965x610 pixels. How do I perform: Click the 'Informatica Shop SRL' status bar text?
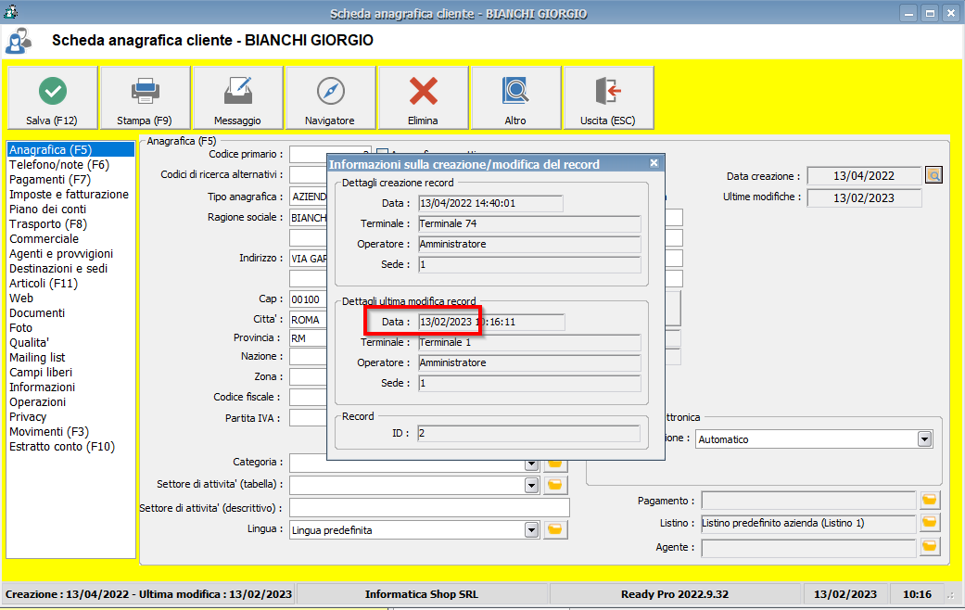click(422, 594)
